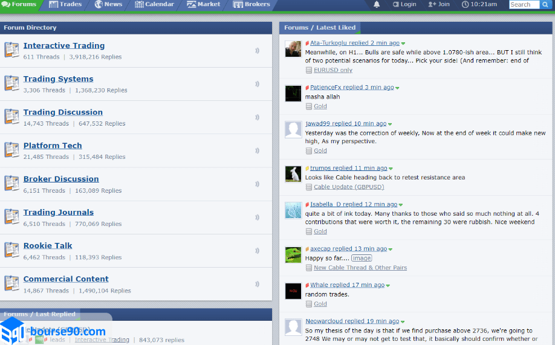Expand the arrow after PatienceFx's reply time
Viewport: 555px width, 345px height.
pyautogui.click(x=398, y=88)
